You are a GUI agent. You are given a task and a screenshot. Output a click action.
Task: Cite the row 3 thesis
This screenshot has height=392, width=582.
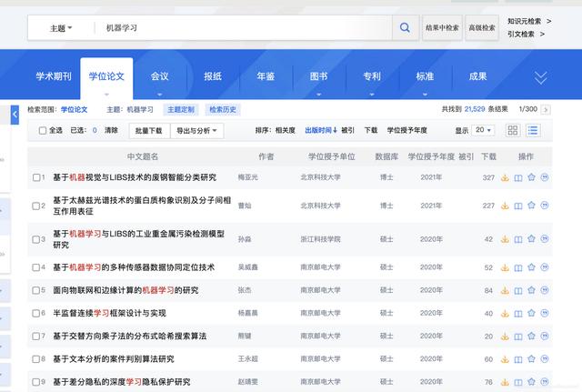pos(545,239)
